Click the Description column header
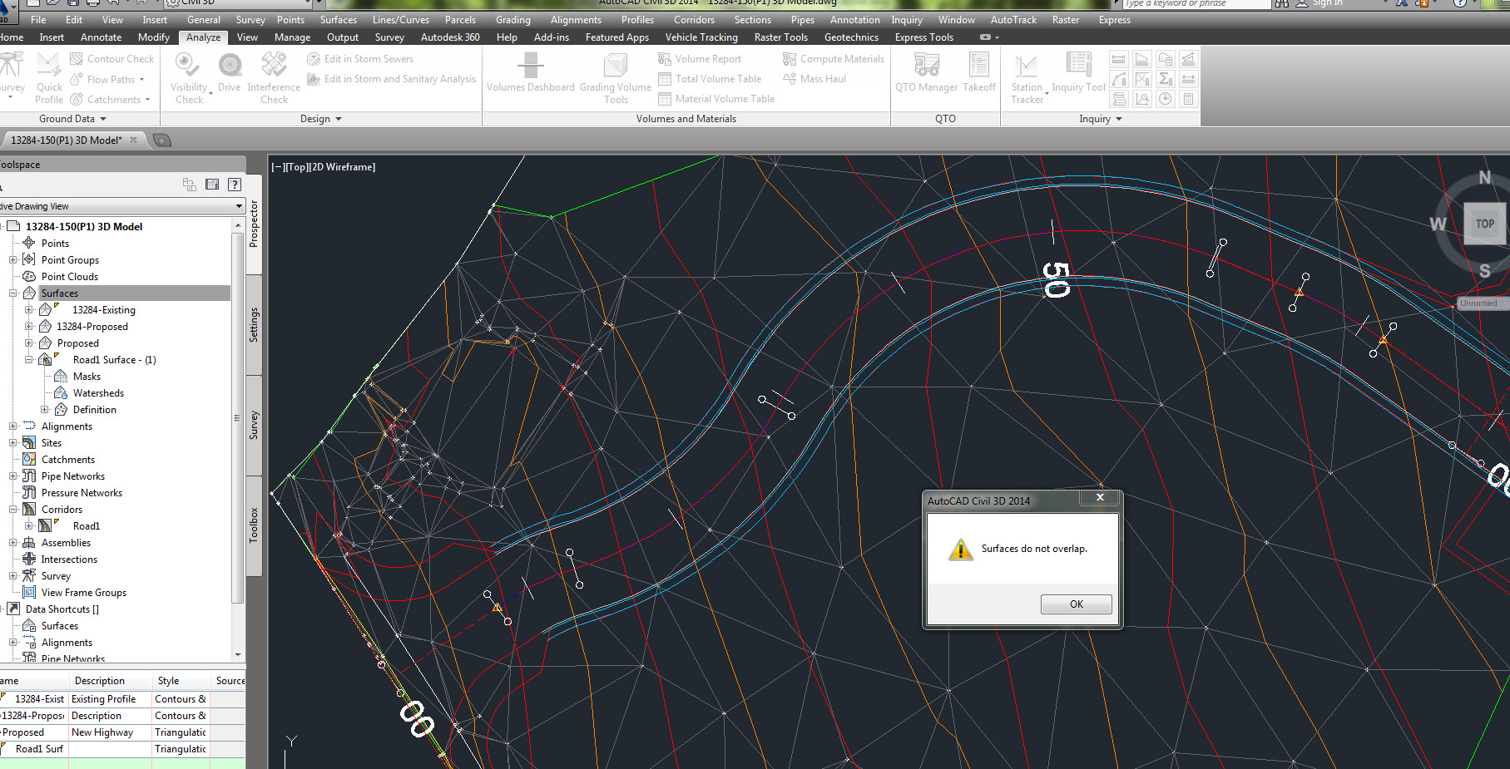 tap(110, 681)
